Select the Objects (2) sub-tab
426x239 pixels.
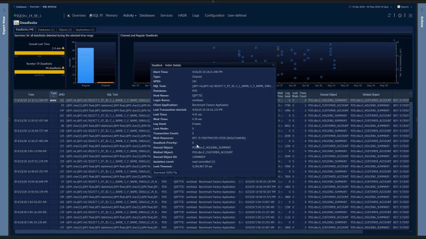pyautogui.click(x=65, y=29)
